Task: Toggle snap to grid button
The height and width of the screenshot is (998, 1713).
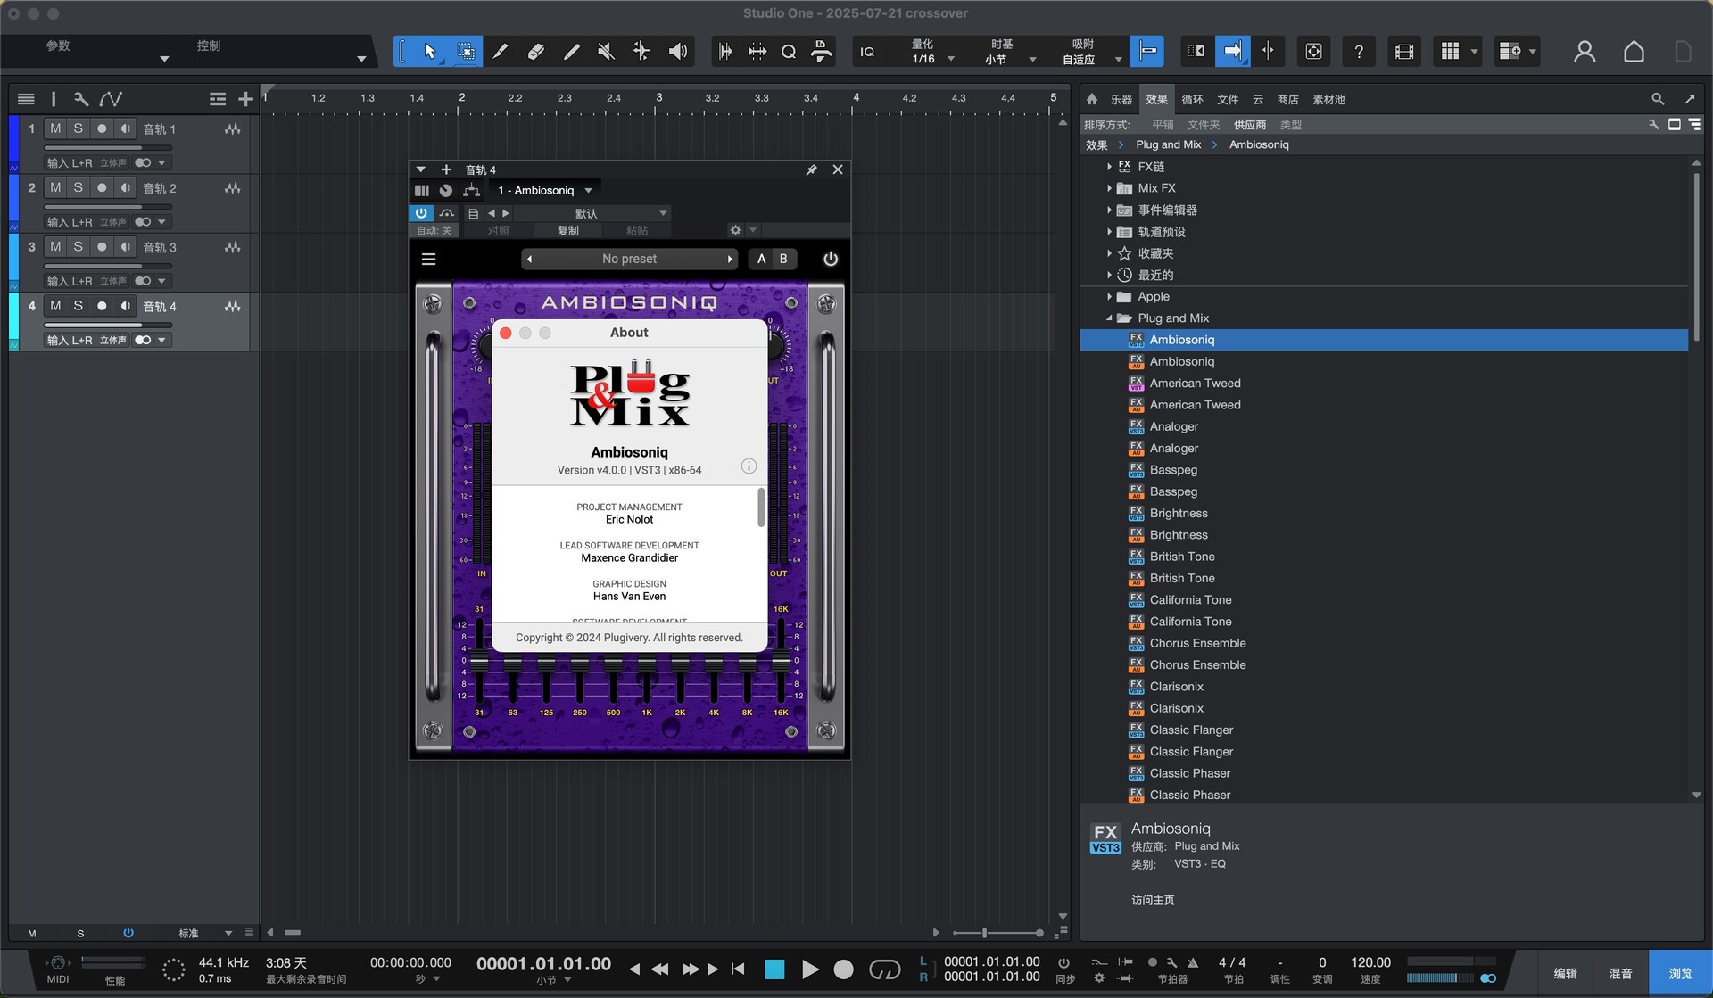Action: 1147,52
